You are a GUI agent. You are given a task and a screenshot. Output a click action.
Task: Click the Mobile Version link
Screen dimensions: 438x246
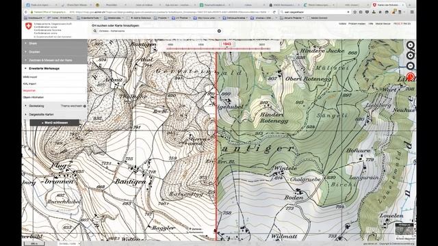[x=383, y=24]
